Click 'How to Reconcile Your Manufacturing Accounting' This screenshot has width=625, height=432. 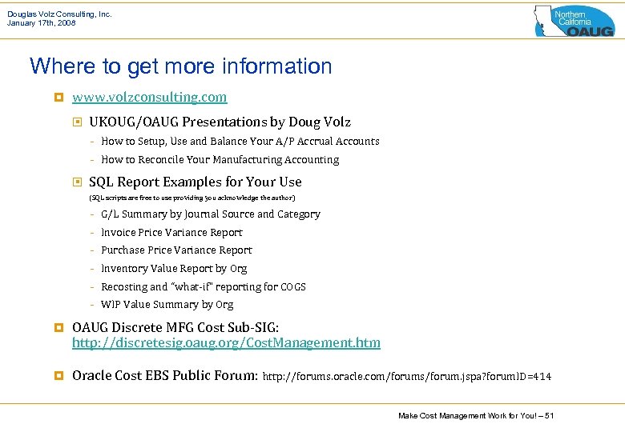click(220, 159)
